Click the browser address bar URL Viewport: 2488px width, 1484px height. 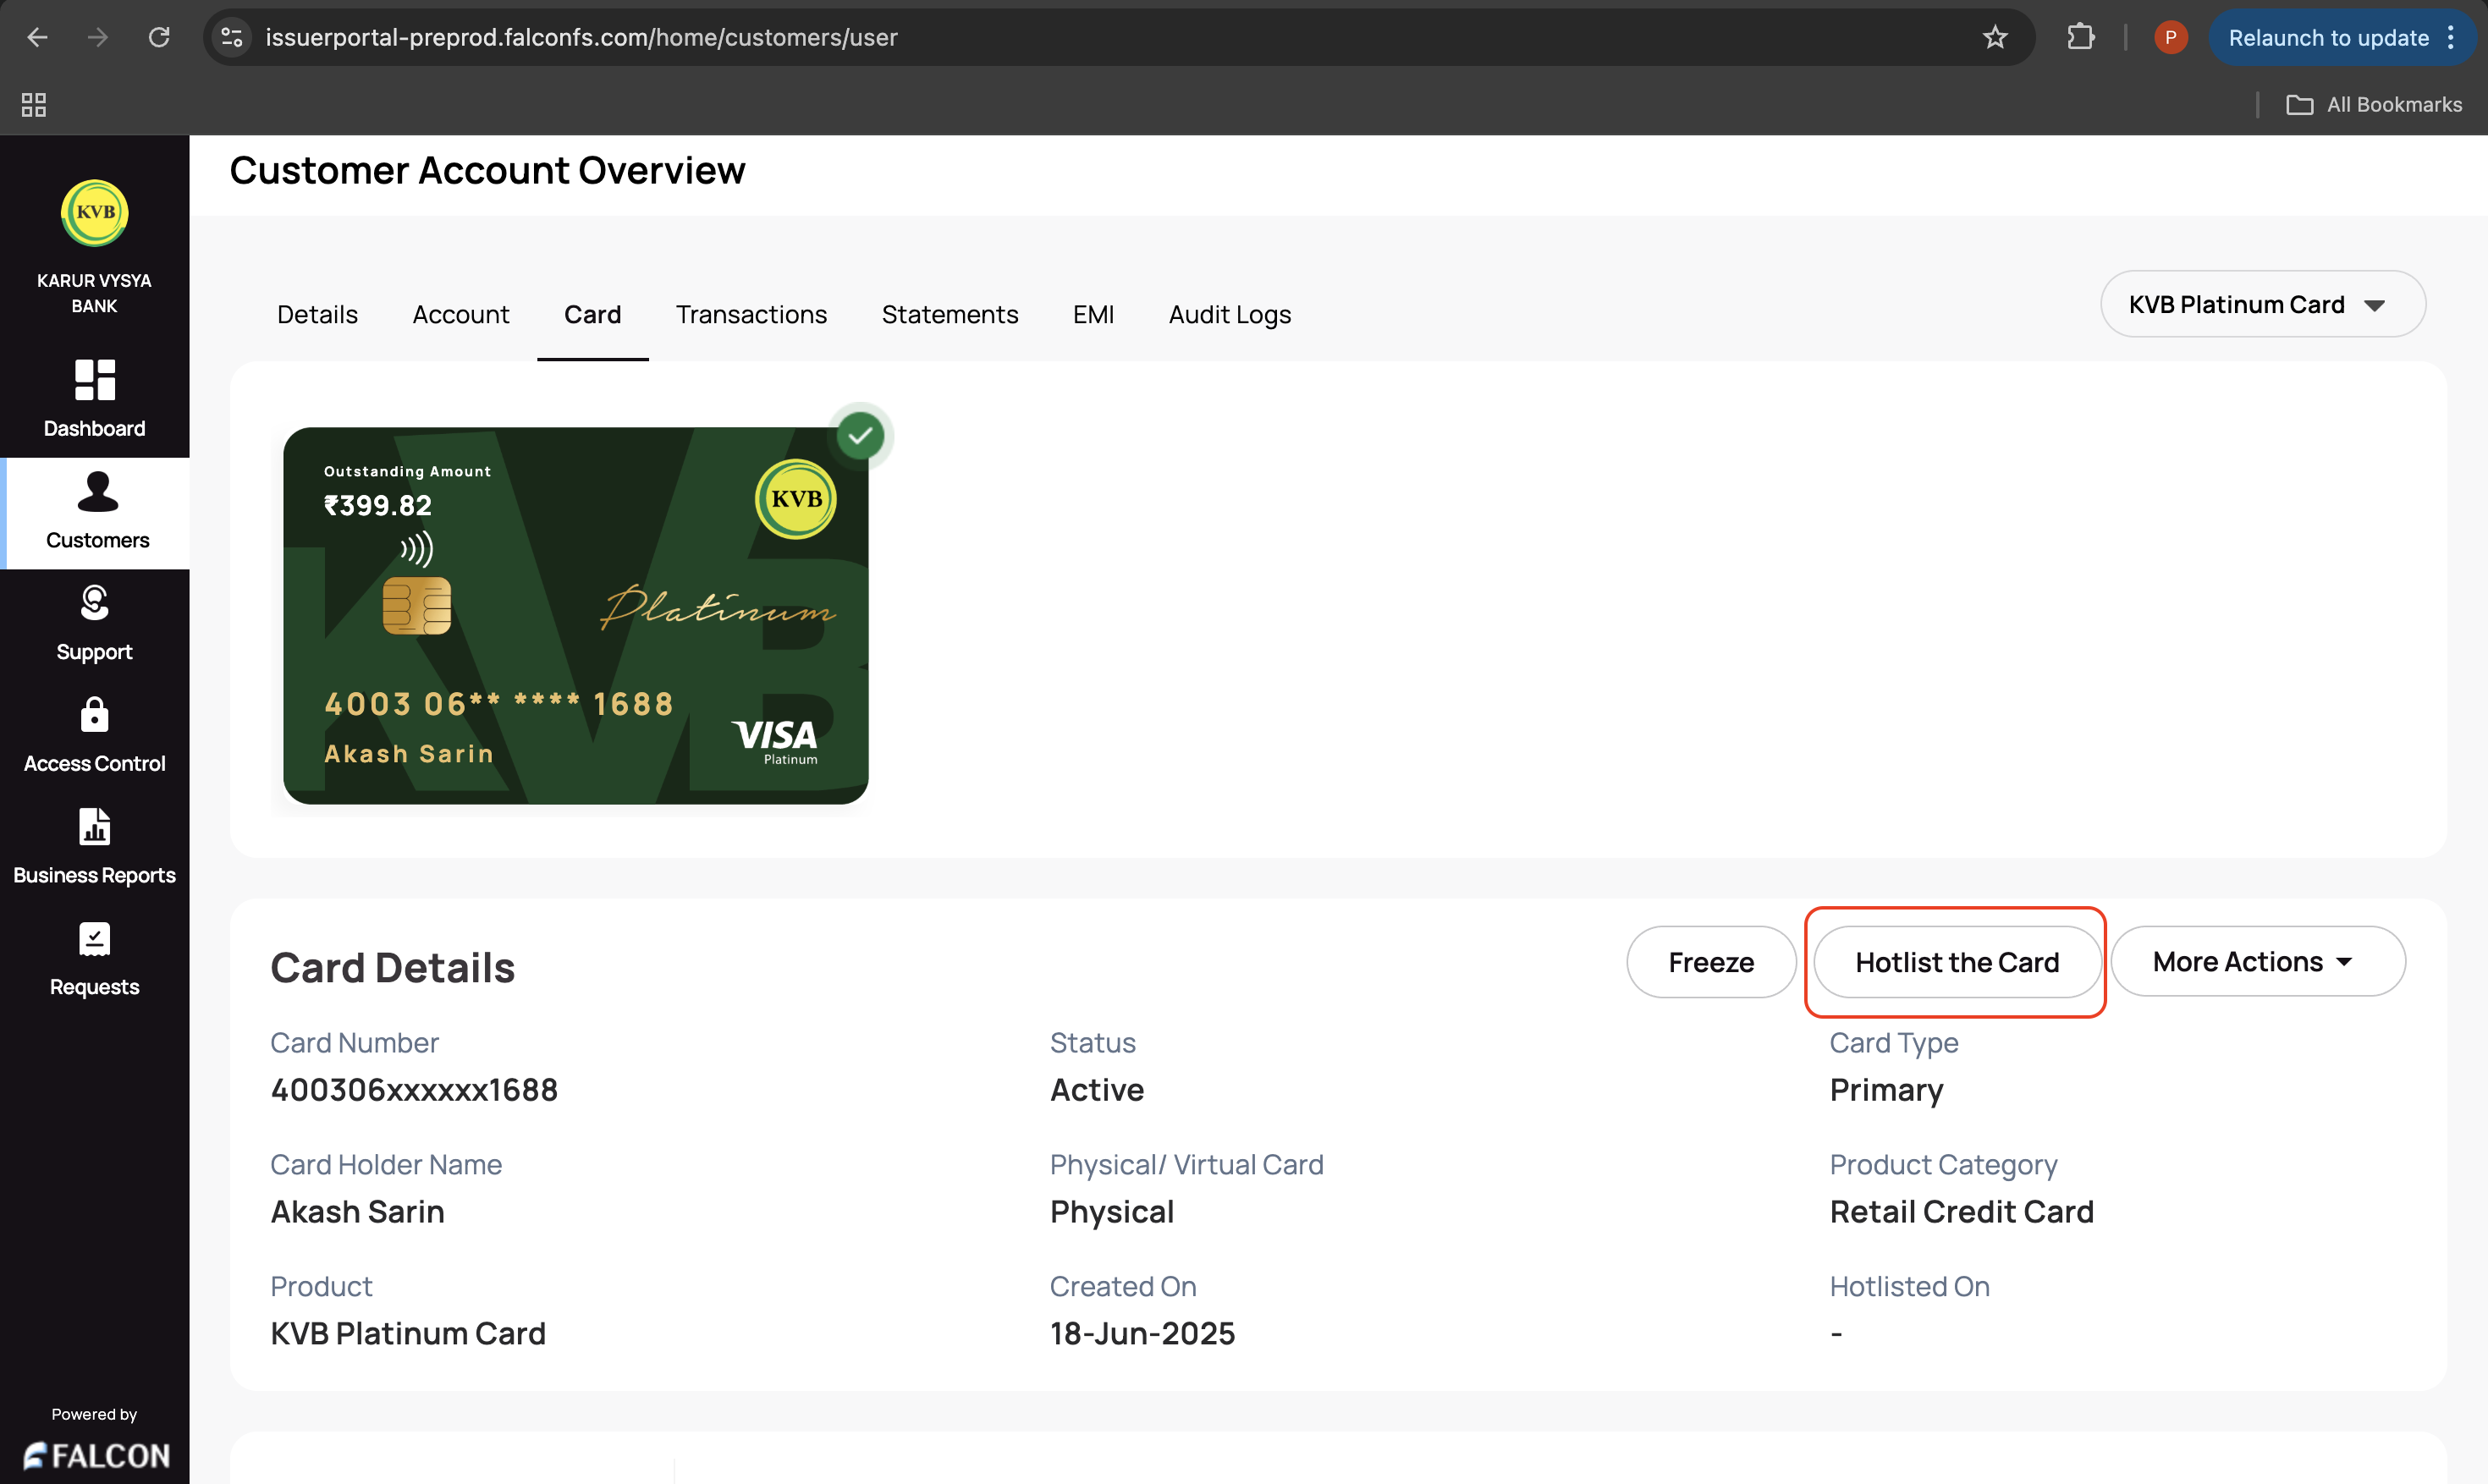point(581,38)
